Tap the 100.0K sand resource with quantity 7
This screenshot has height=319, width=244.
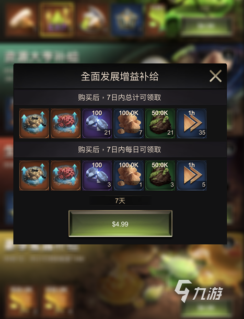click(x=129, y=124)
